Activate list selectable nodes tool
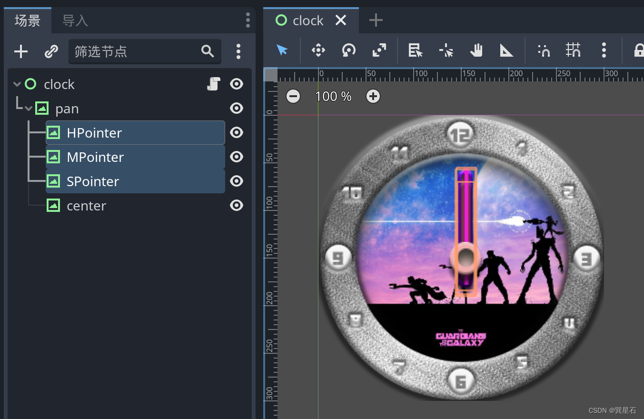This screenshot has height=419, width=644. (416, 50)
